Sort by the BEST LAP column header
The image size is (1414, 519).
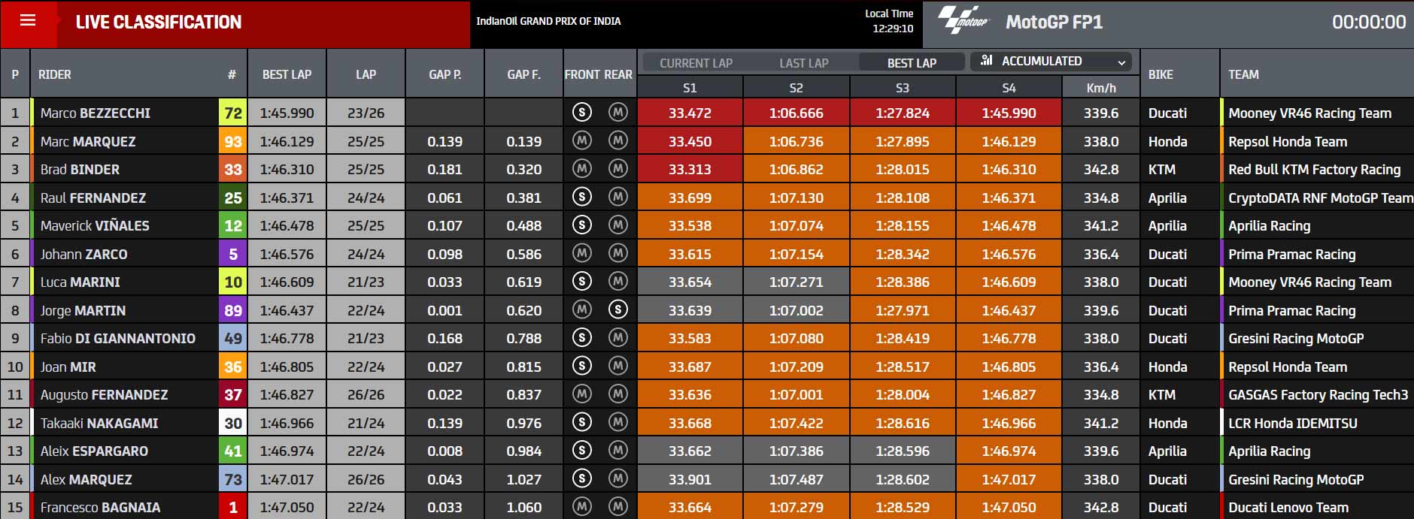pyautogui.click(x=287, y=74)
